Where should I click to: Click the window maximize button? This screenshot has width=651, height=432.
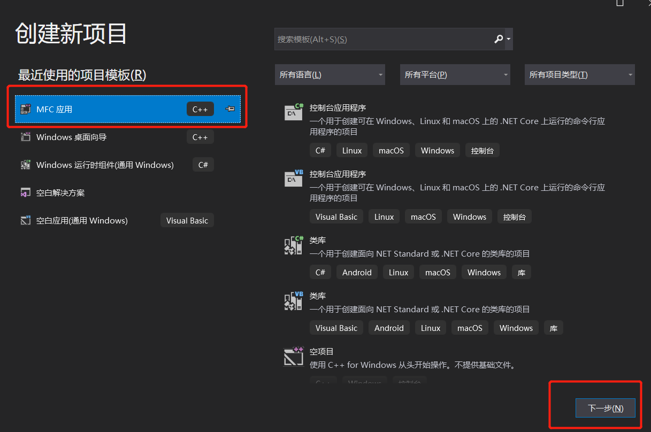(x=619, y=3)
